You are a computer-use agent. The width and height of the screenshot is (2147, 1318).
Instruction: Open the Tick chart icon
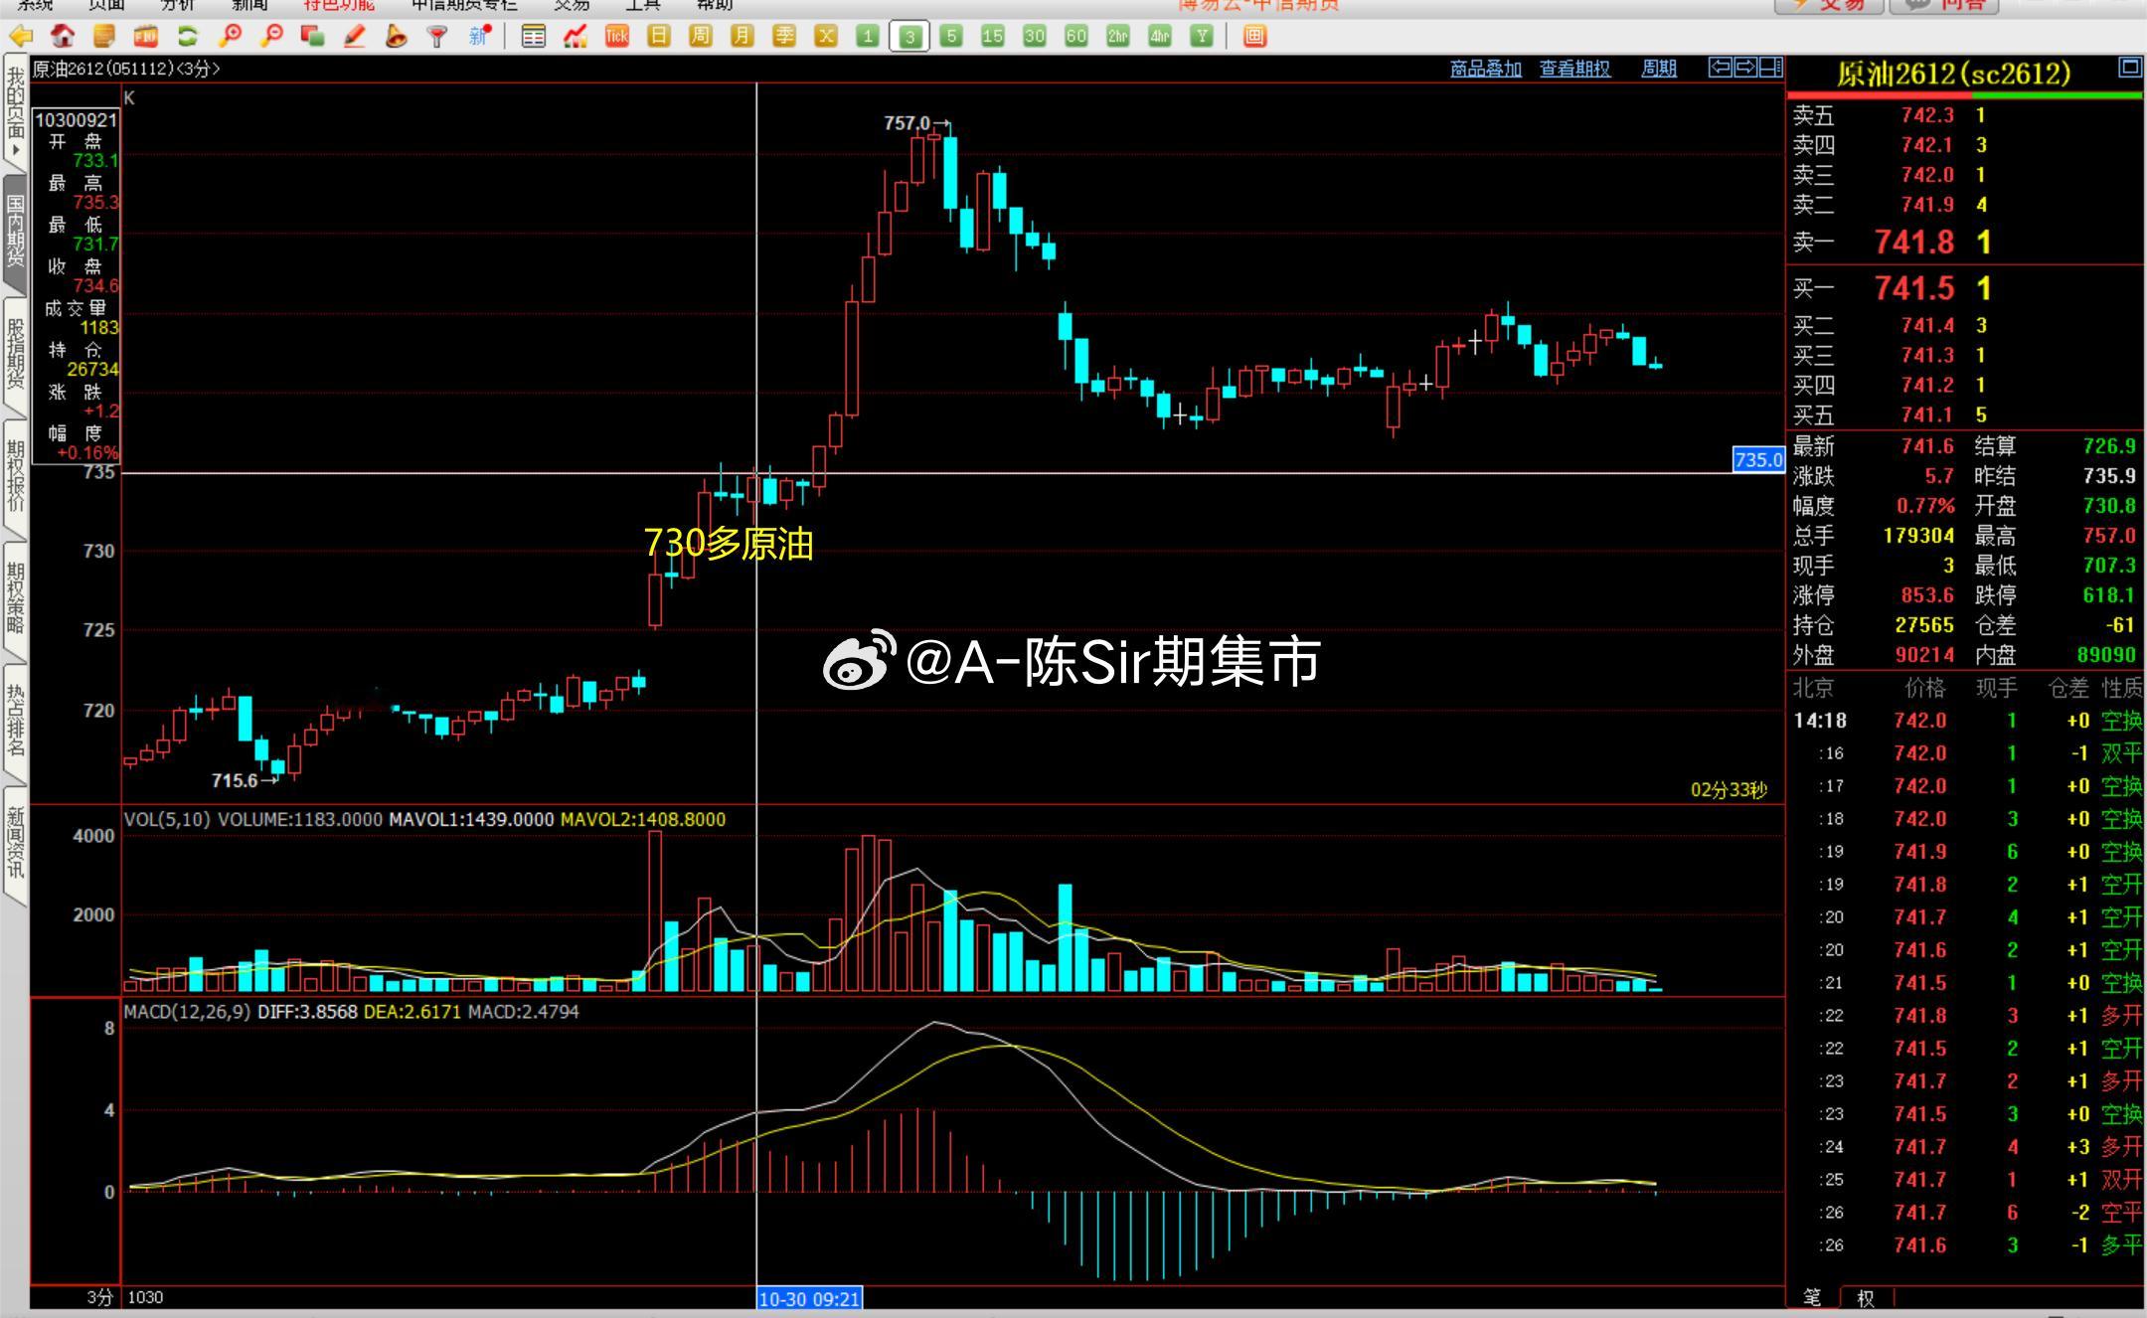tap(617, 37)
